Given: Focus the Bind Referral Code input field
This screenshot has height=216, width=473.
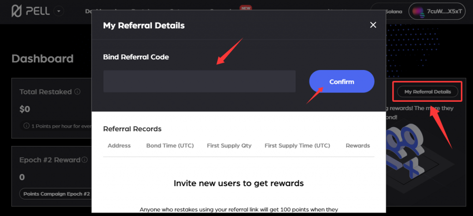Looking at the screenshot, I should (x=200, y=81).
